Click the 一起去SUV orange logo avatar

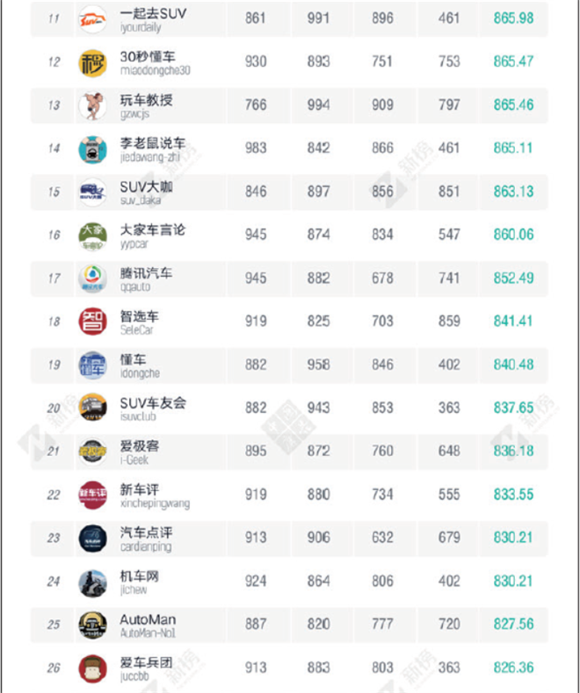(x=92, y=19)
